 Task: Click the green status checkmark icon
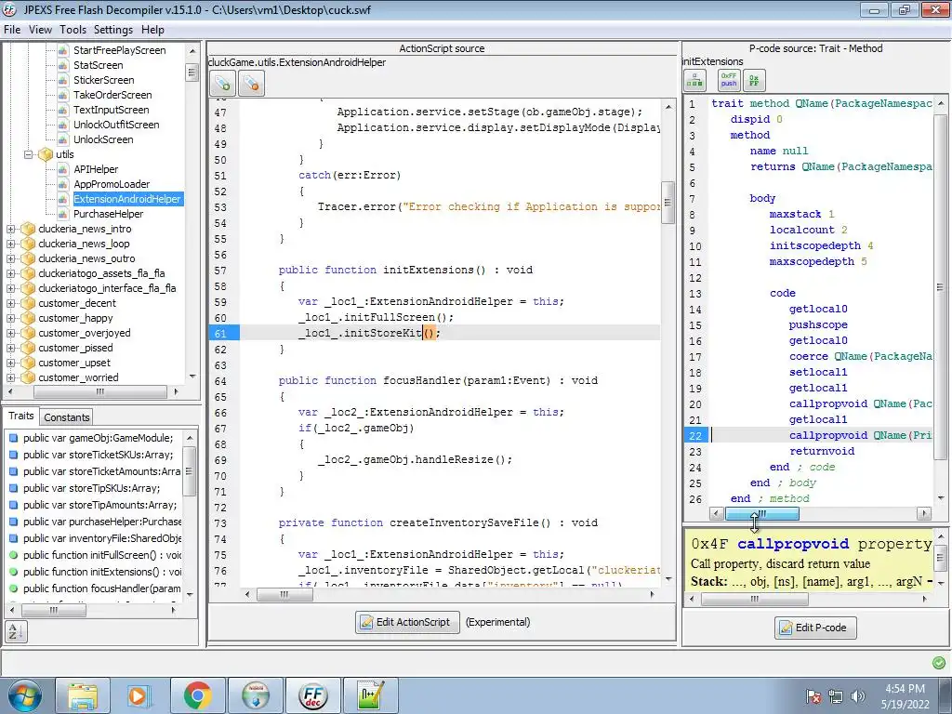click(x=938, y=663)
